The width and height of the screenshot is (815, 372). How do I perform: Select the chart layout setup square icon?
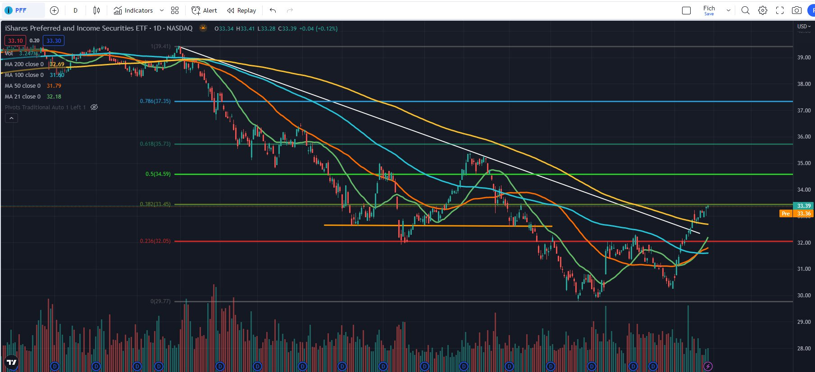pyautogui.click(x=686, y=10)
